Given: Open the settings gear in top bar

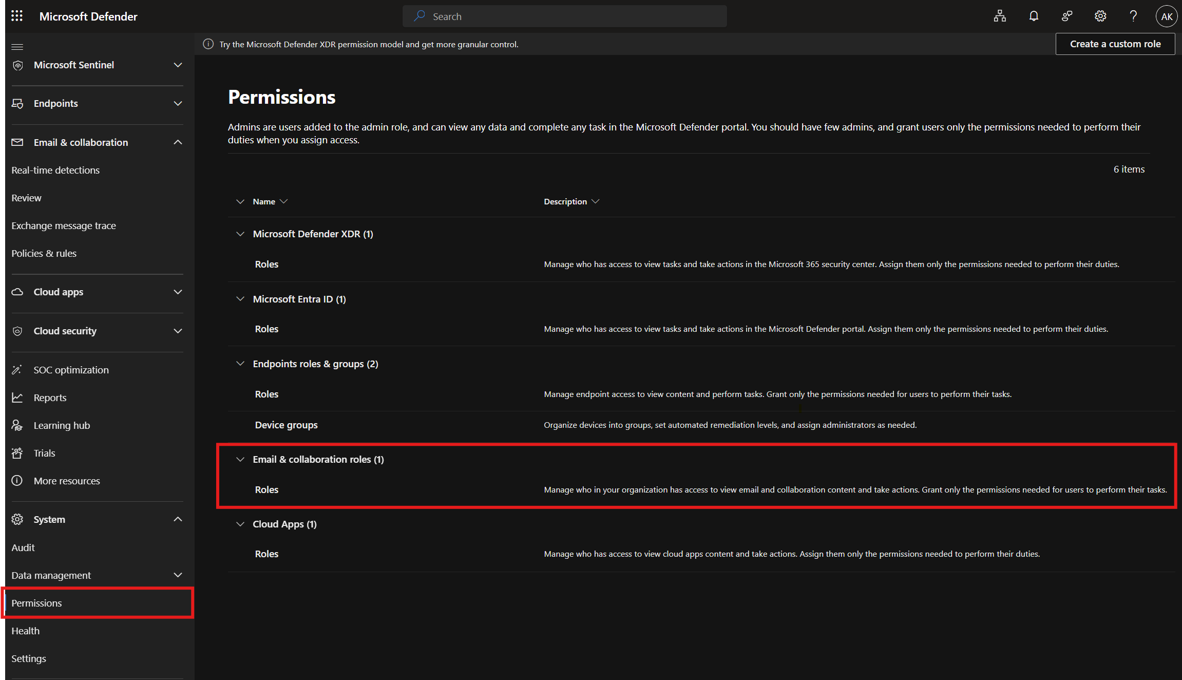Looking at the screenshot, I should coord(1100,16).
